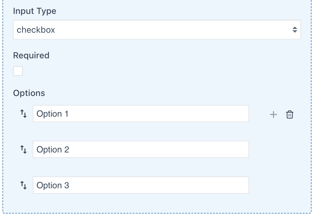Image resolution: width=314 pixels, height=216 pixels.
Task: Click inside the Option 3 text field
Action: tap(141, 185)
